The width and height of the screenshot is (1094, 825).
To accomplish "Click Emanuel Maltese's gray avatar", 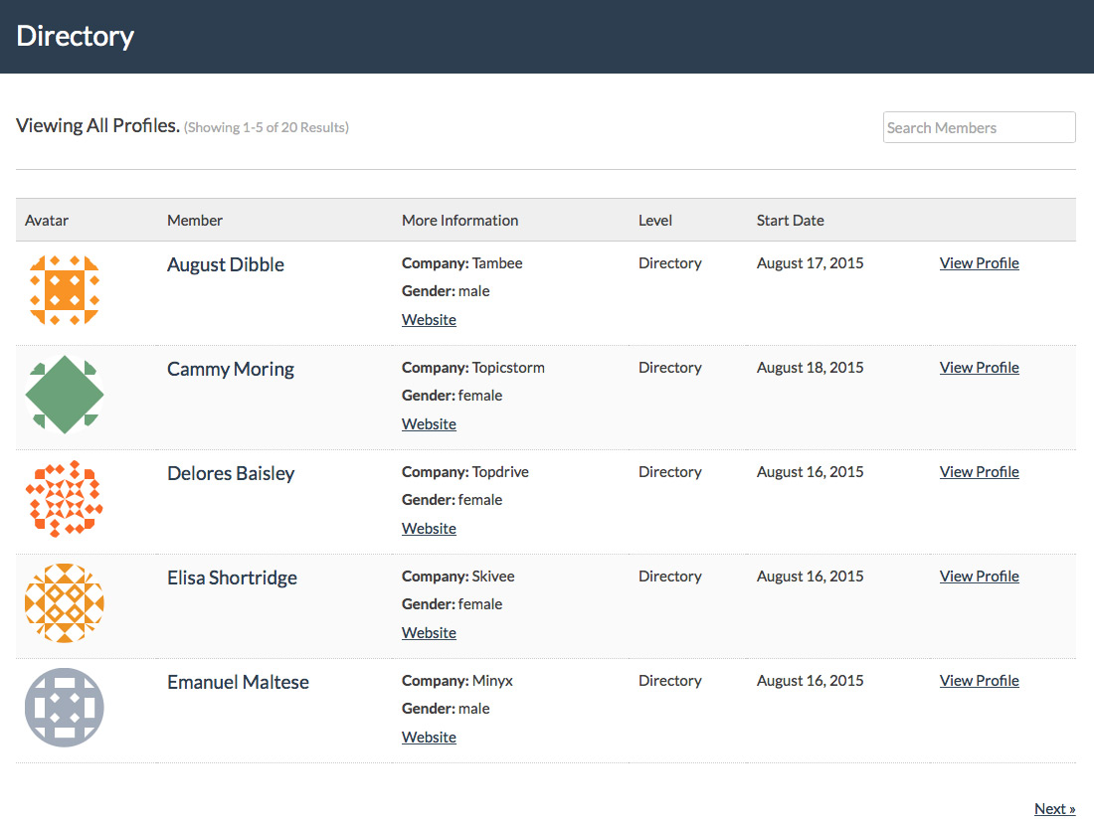I will pos(65,708).
